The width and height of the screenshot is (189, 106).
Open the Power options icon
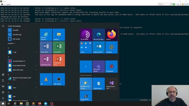[x=3, y=98]
